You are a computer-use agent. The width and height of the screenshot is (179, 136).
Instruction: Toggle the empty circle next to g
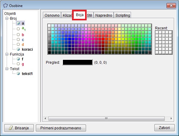pyautogui.click(x=18, y=64)
